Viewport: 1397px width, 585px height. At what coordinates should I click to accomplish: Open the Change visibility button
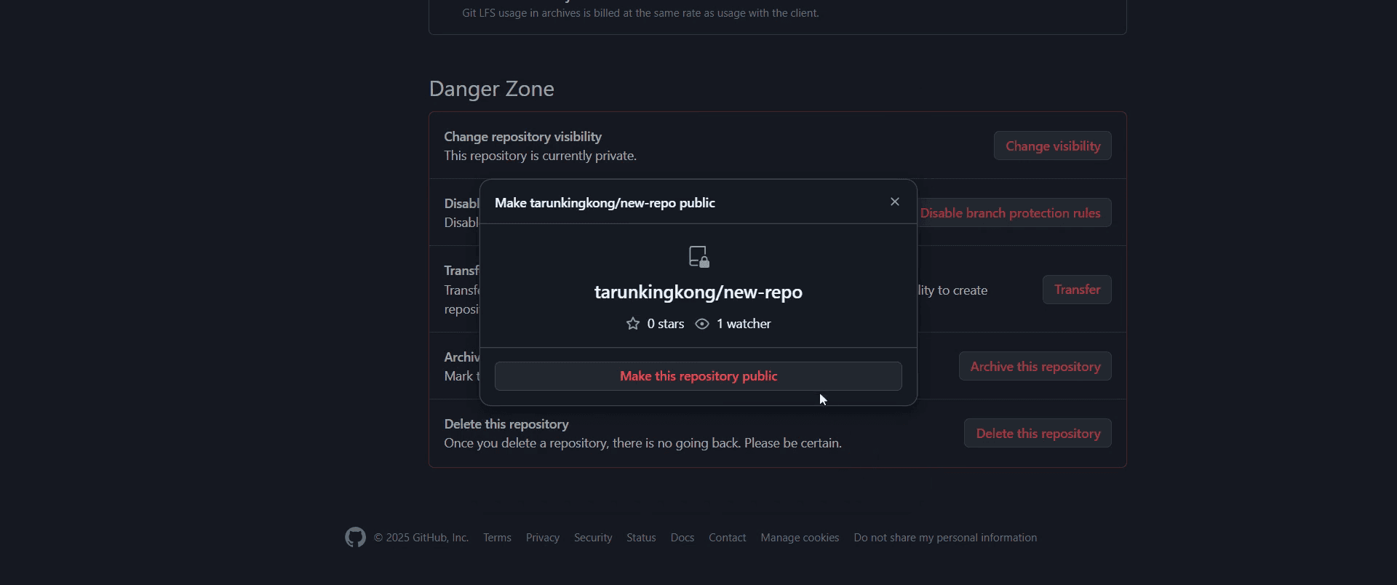(1053, 146)
